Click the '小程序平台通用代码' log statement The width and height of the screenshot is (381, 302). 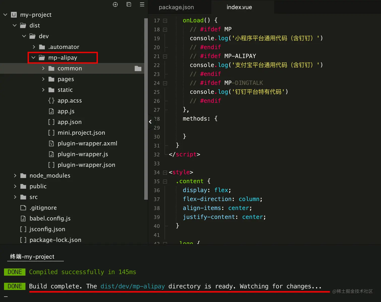pyautogui.click(x=256, y=38)
